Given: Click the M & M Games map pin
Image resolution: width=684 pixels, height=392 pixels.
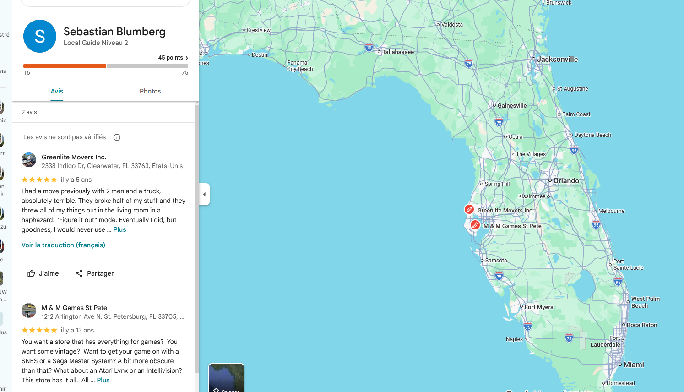Looking at the screenshot, I should tap(475, 225).
